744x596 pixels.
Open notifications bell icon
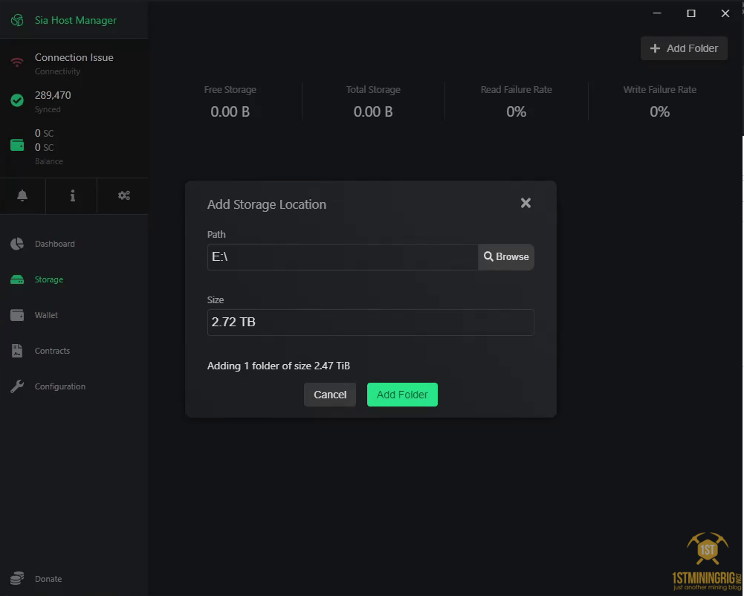click(x=22, y=195)
